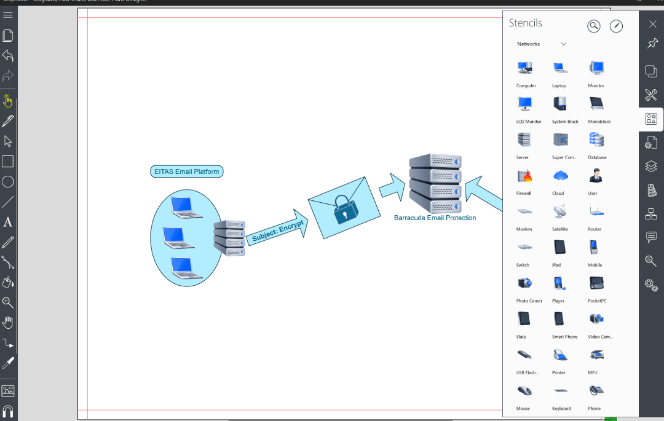Select the Barracuda Email Protection server shape
Screen dimensions: 664x421
coord(435,184)
